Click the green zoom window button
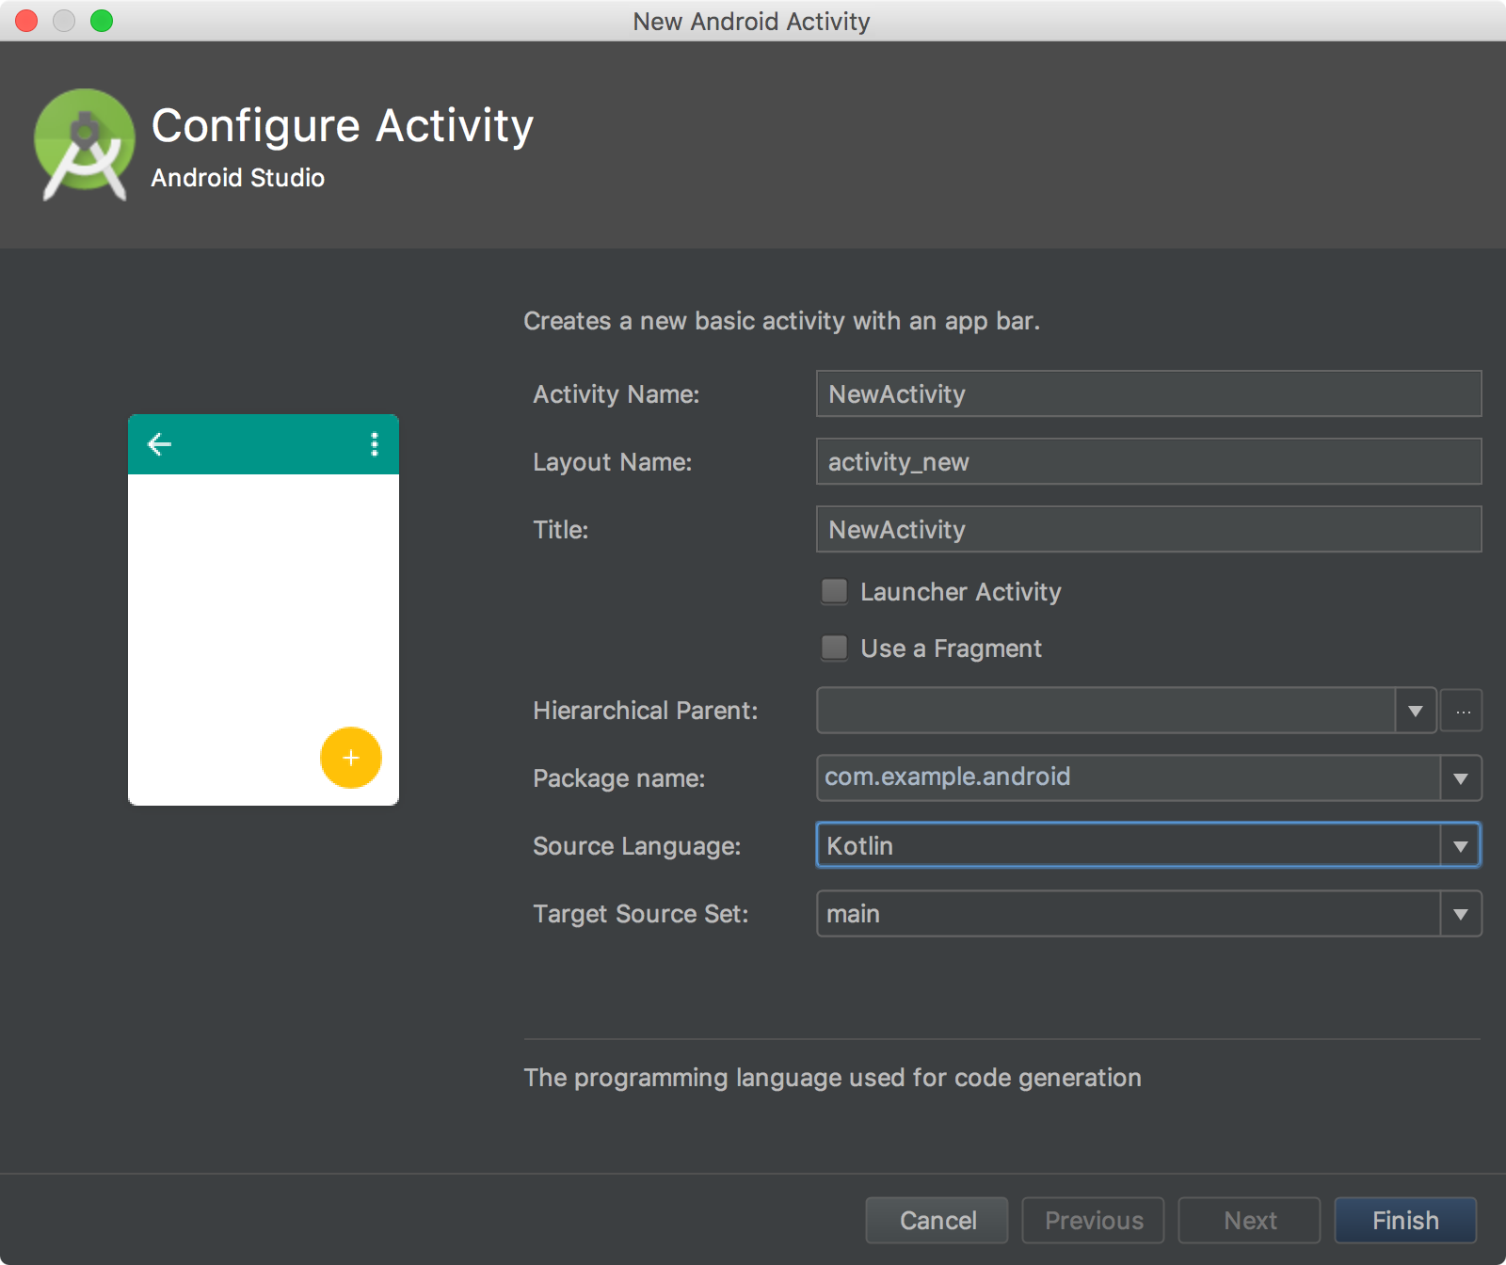Image resolution: width=1506 pixels, height=1265 pixels. (x=102, y=21)
